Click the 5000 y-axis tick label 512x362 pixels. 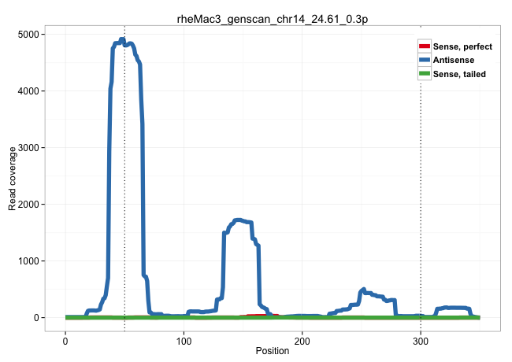tap(28, 35)
